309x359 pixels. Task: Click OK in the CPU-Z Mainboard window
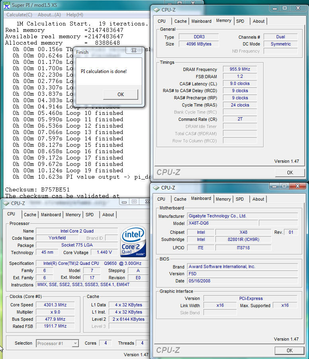[289, 351]
